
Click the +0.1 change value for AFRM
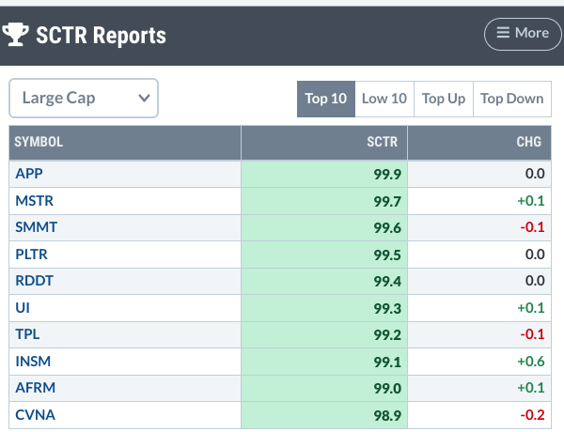pyautogui.click(x=531, y=388)
